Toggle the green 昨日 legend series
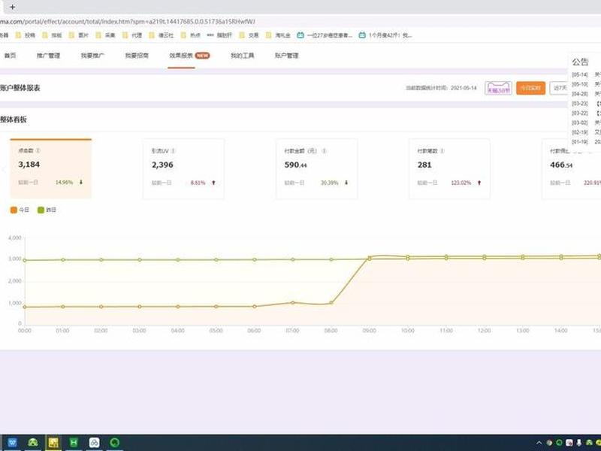This screenshot has height=451, width=601. (47, 210)
